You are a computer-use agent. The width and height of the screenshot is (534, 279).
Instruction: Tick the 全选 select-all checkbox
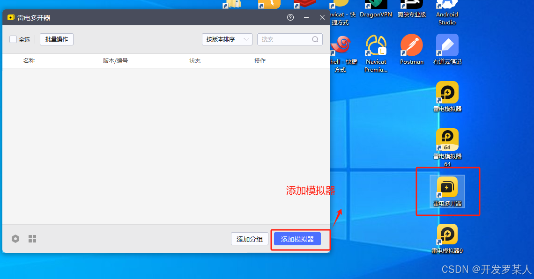click(13, 39)
